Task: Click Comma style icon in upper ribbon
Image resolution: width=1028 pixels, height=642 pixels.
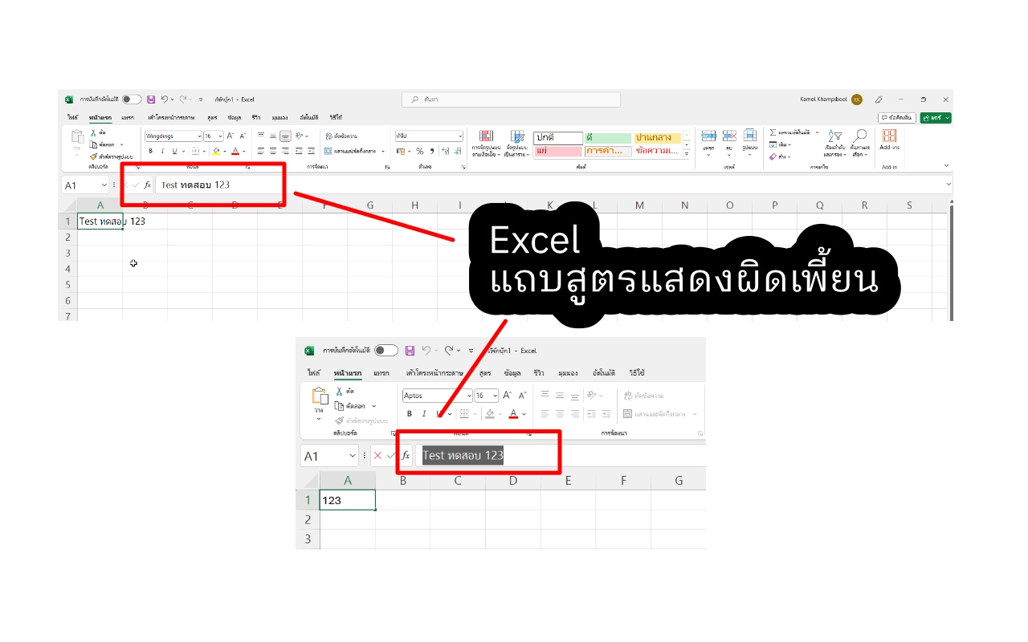Action: (432, 151)
